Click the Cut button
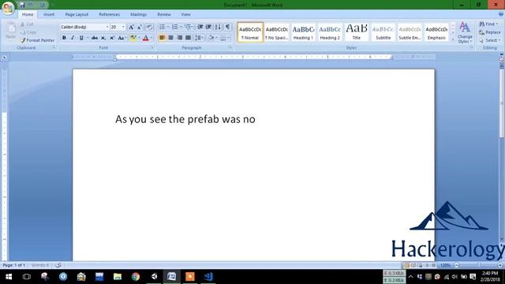The width and height of the screenshot is (505, 284). point(27,24)
